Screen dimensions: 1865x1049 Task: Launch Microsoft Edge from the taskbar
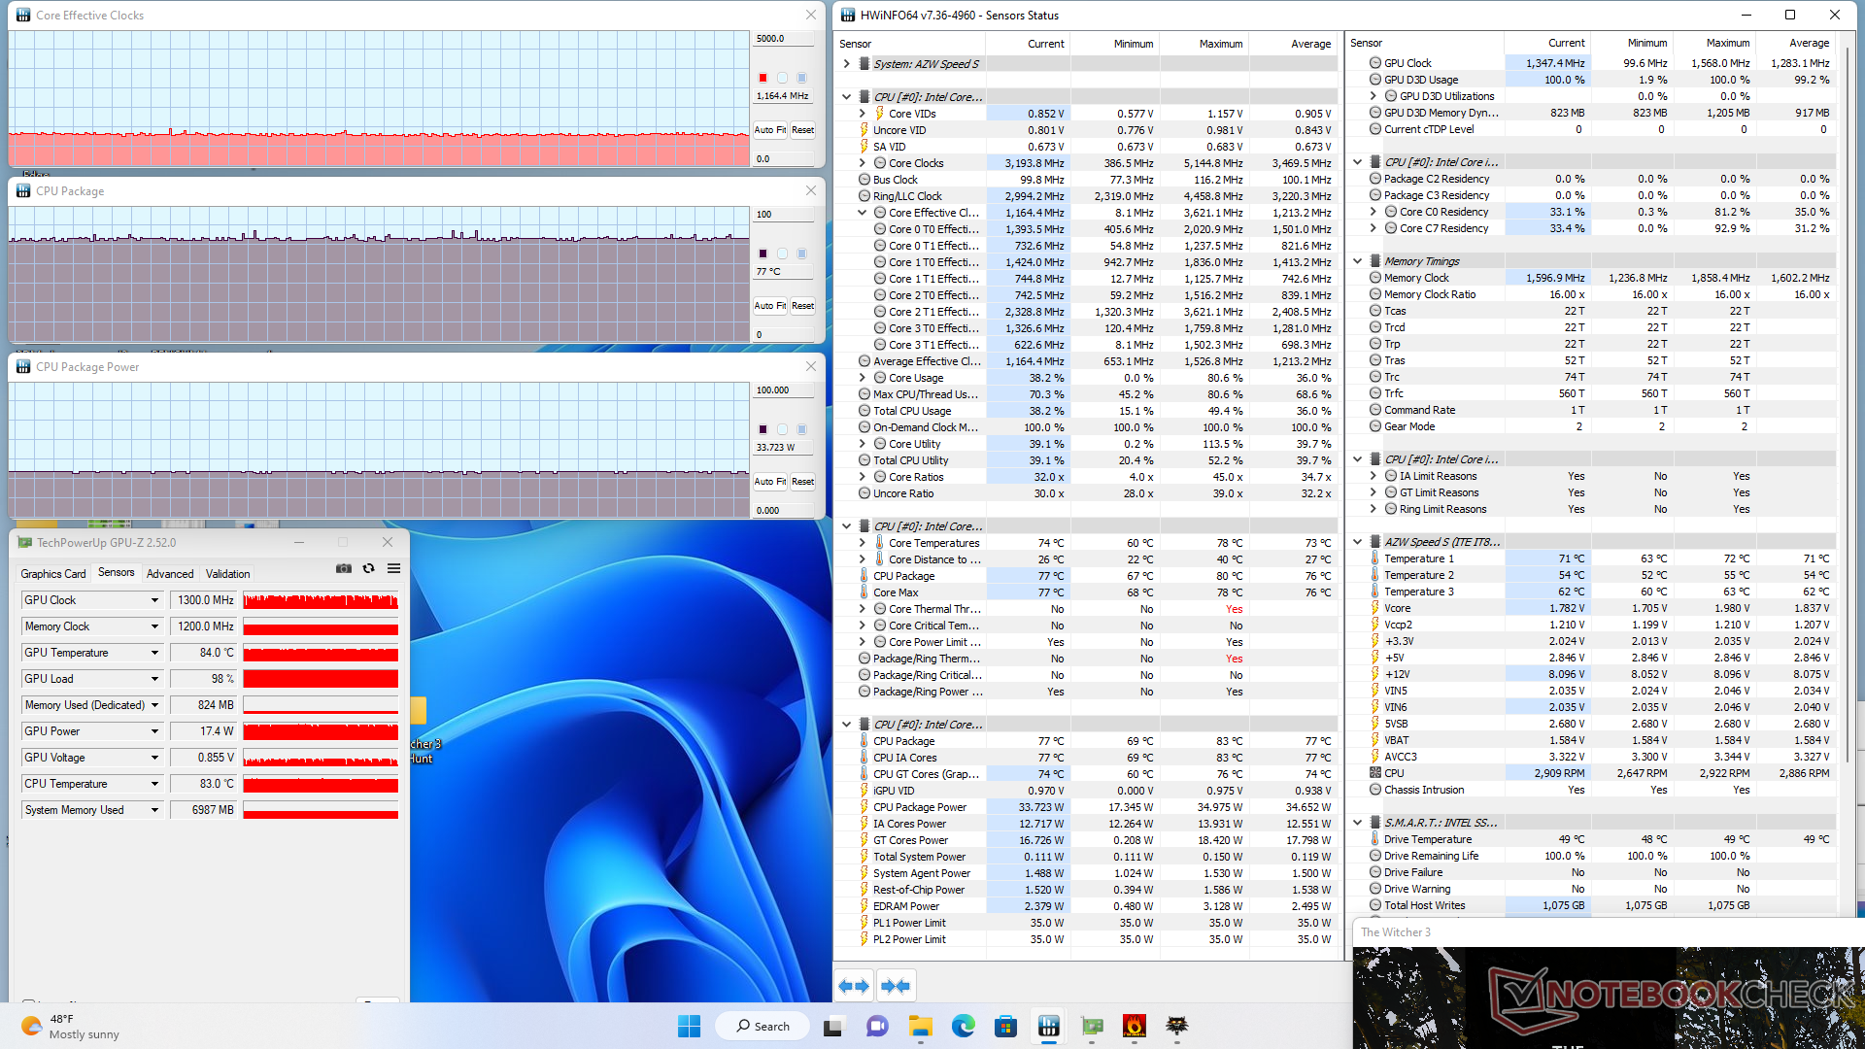pyautogui.click(x=963, y=1026)
